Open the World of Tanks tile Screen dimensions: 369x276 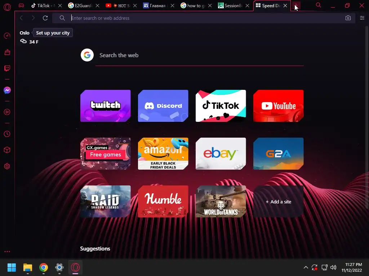tap(221, 201)
